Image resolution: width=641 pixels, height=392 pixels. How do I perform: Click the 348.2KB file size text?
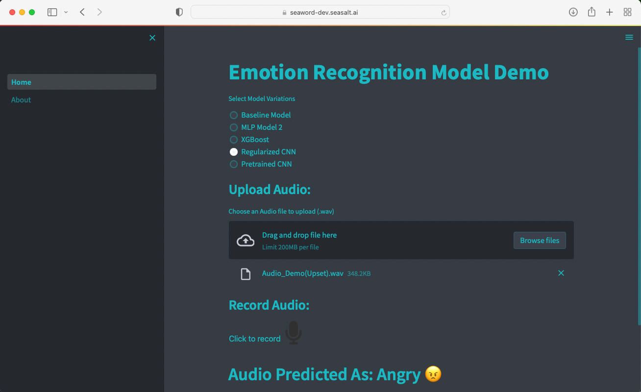point(359,273)
